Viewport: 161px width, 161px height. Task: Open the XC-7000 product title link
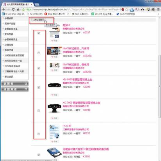pyautogui.click(x=81, y=103)
